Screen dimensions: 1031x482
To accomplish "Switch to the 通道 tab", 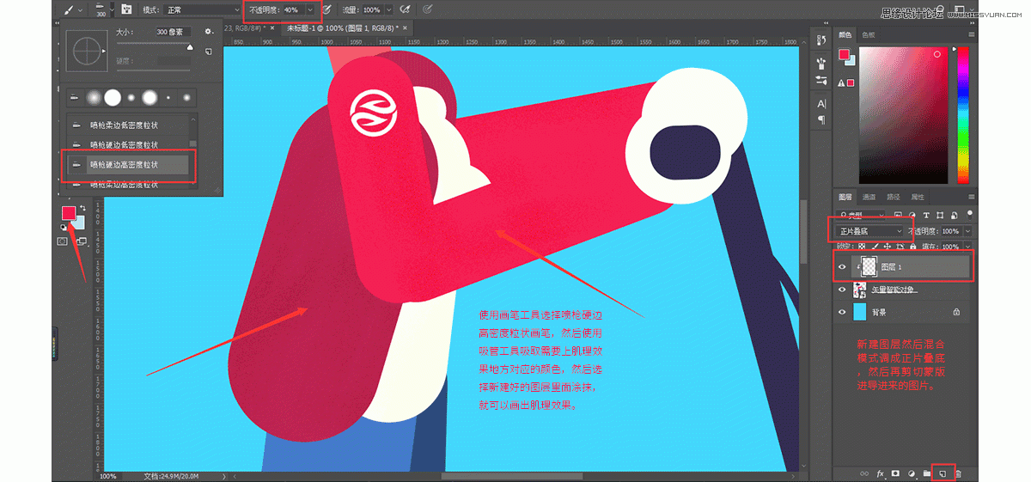I will [869, 197].
